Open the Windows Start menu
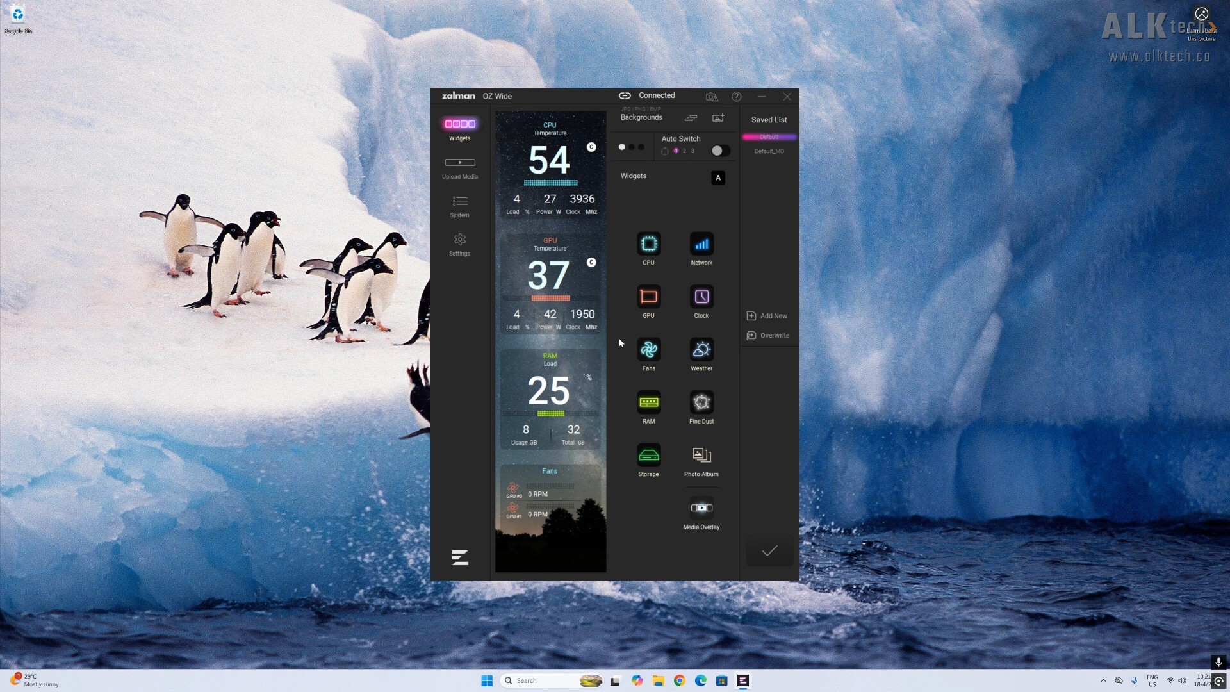This screenshot has height=692, width=1230. tap(487, 680)
